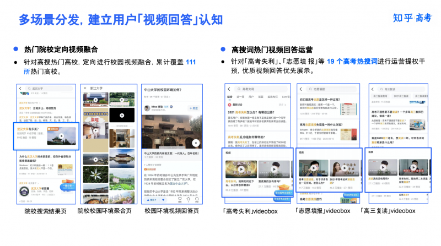Click the 志愿填报 search field
Image resolution: width=441 pixels, height=246 pixels.
tap(331, 89)
